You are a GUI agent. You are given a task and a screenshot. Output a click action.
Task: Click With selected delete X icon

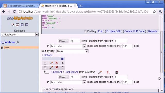(108, 72)
